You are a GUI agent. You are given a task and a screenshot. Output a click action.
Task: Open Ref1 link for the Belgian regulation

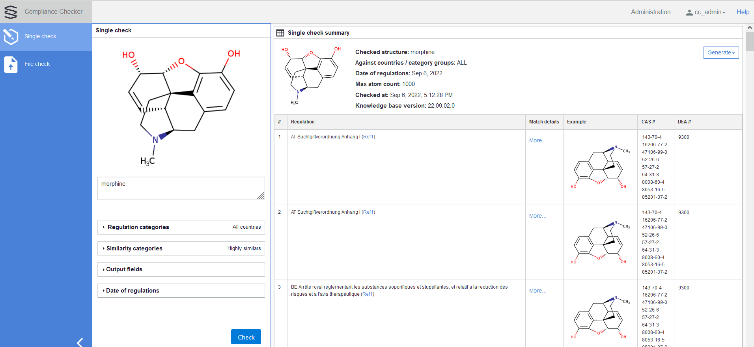point(367,294)
